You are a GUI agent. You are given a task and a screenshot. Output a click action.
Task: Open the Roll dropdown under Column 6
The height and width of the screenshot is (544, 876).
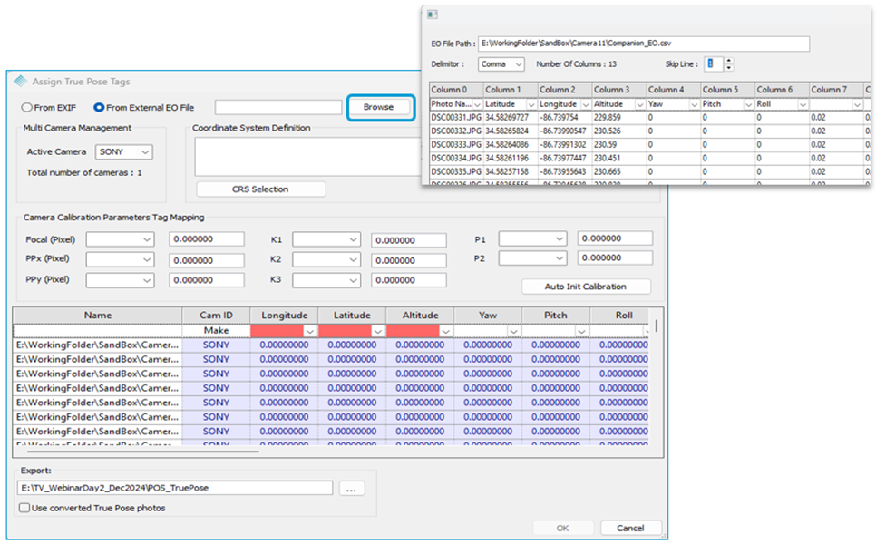(803, 104)
